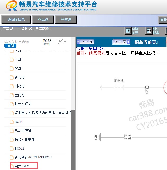Open the BCM2 tree item
This screenshot has width=167, height=170.
pyautogui.click(x=19, y=149)
